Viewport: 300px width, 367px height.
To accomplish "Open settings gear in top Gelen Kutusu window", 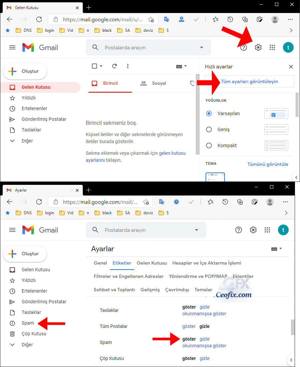I will click(x=258, y=47).
